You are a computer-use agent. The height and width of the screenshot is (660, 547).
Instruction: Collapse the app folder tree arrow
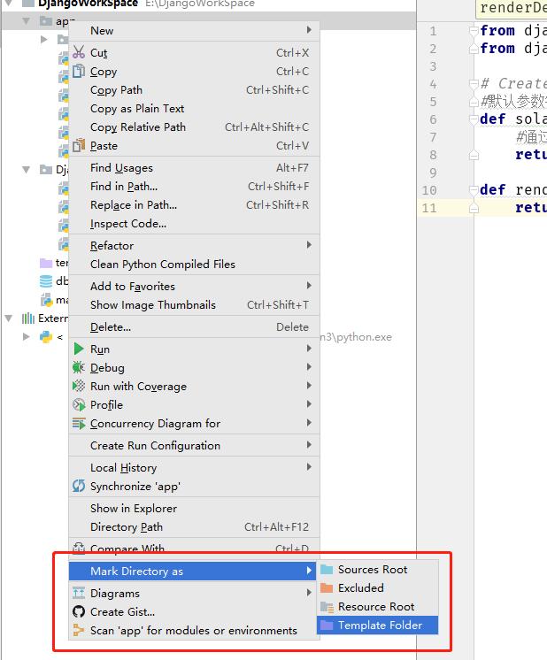pyautogui.click(x=27, y=21)
